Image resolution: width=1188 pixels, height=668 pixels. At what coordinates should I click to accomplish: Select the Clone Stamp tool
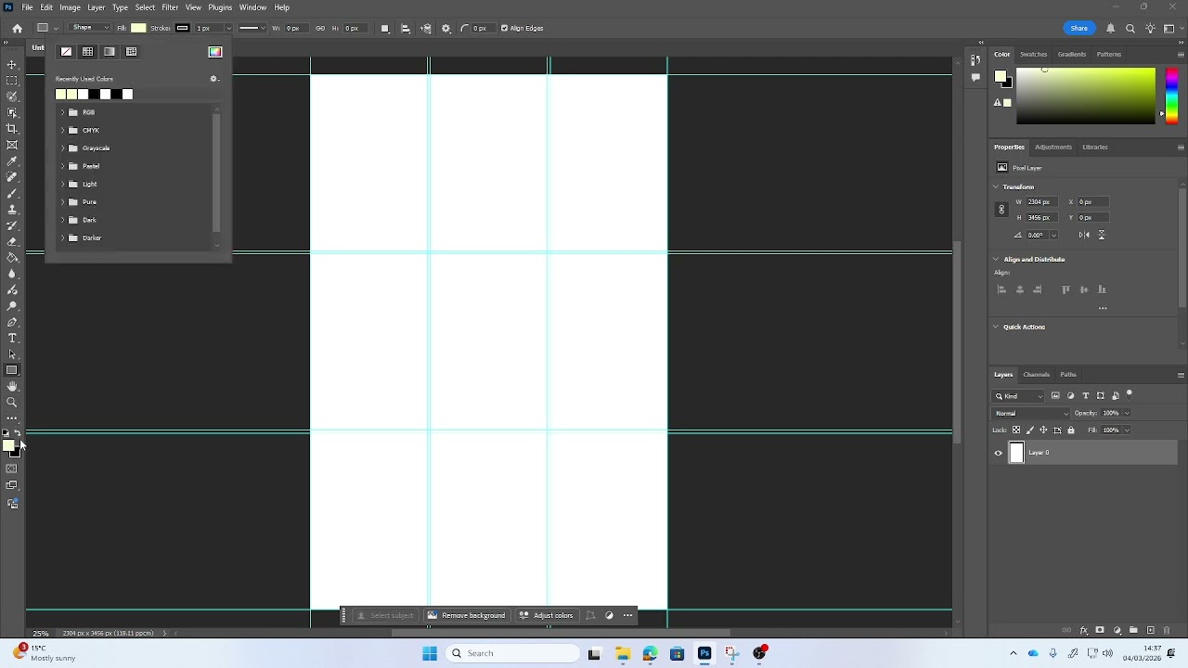(x=12, y=210)
